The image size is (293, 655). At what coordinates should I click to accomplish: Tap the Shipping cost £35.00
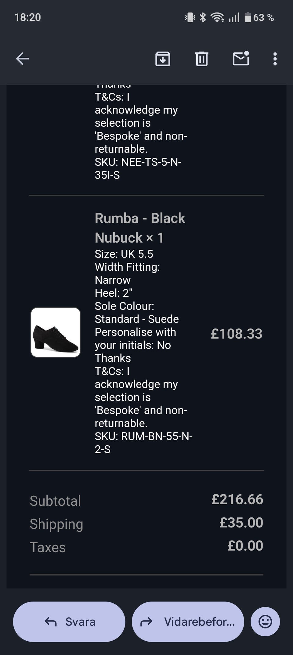coord(241,523)
